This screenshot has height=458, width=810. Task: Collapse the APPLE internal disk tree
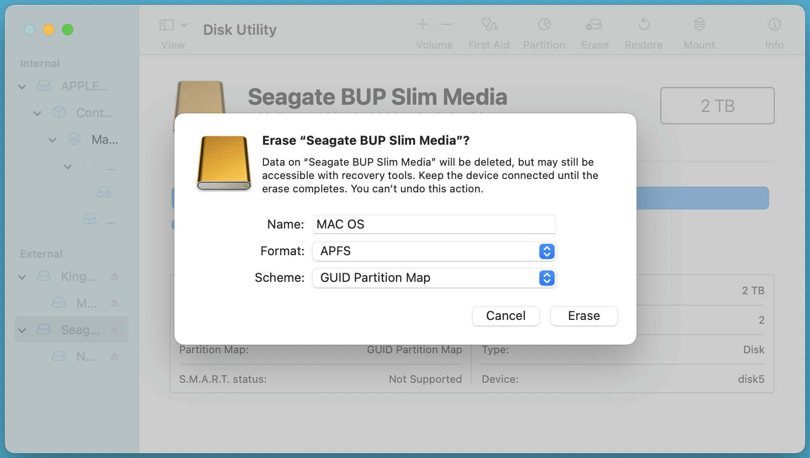click(x=22, y=87)
